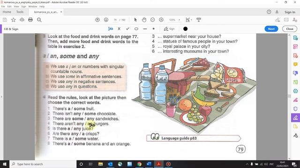300x168 pixels.
Task: Open More Tools wrench in sidebar
Action: tap(295, 135)
